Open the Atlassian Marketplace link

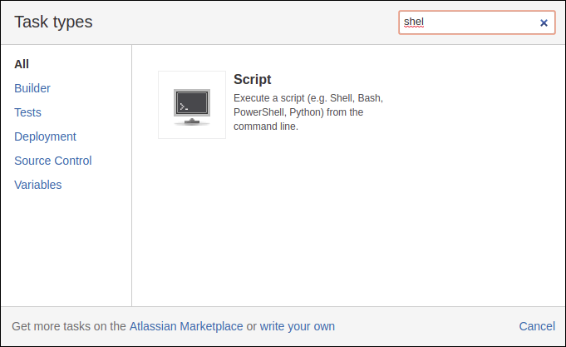[186, 326]
